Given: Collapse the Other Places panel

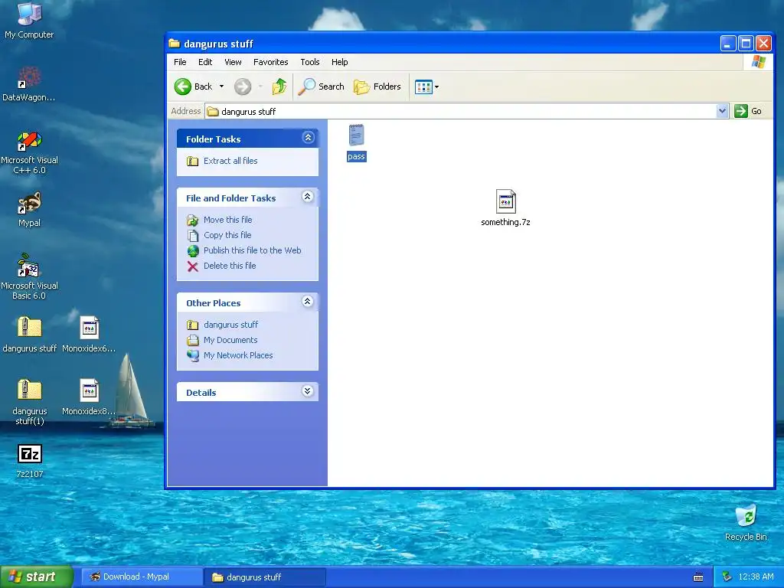Looking at the screenshot, I should [x=308, y=301].
